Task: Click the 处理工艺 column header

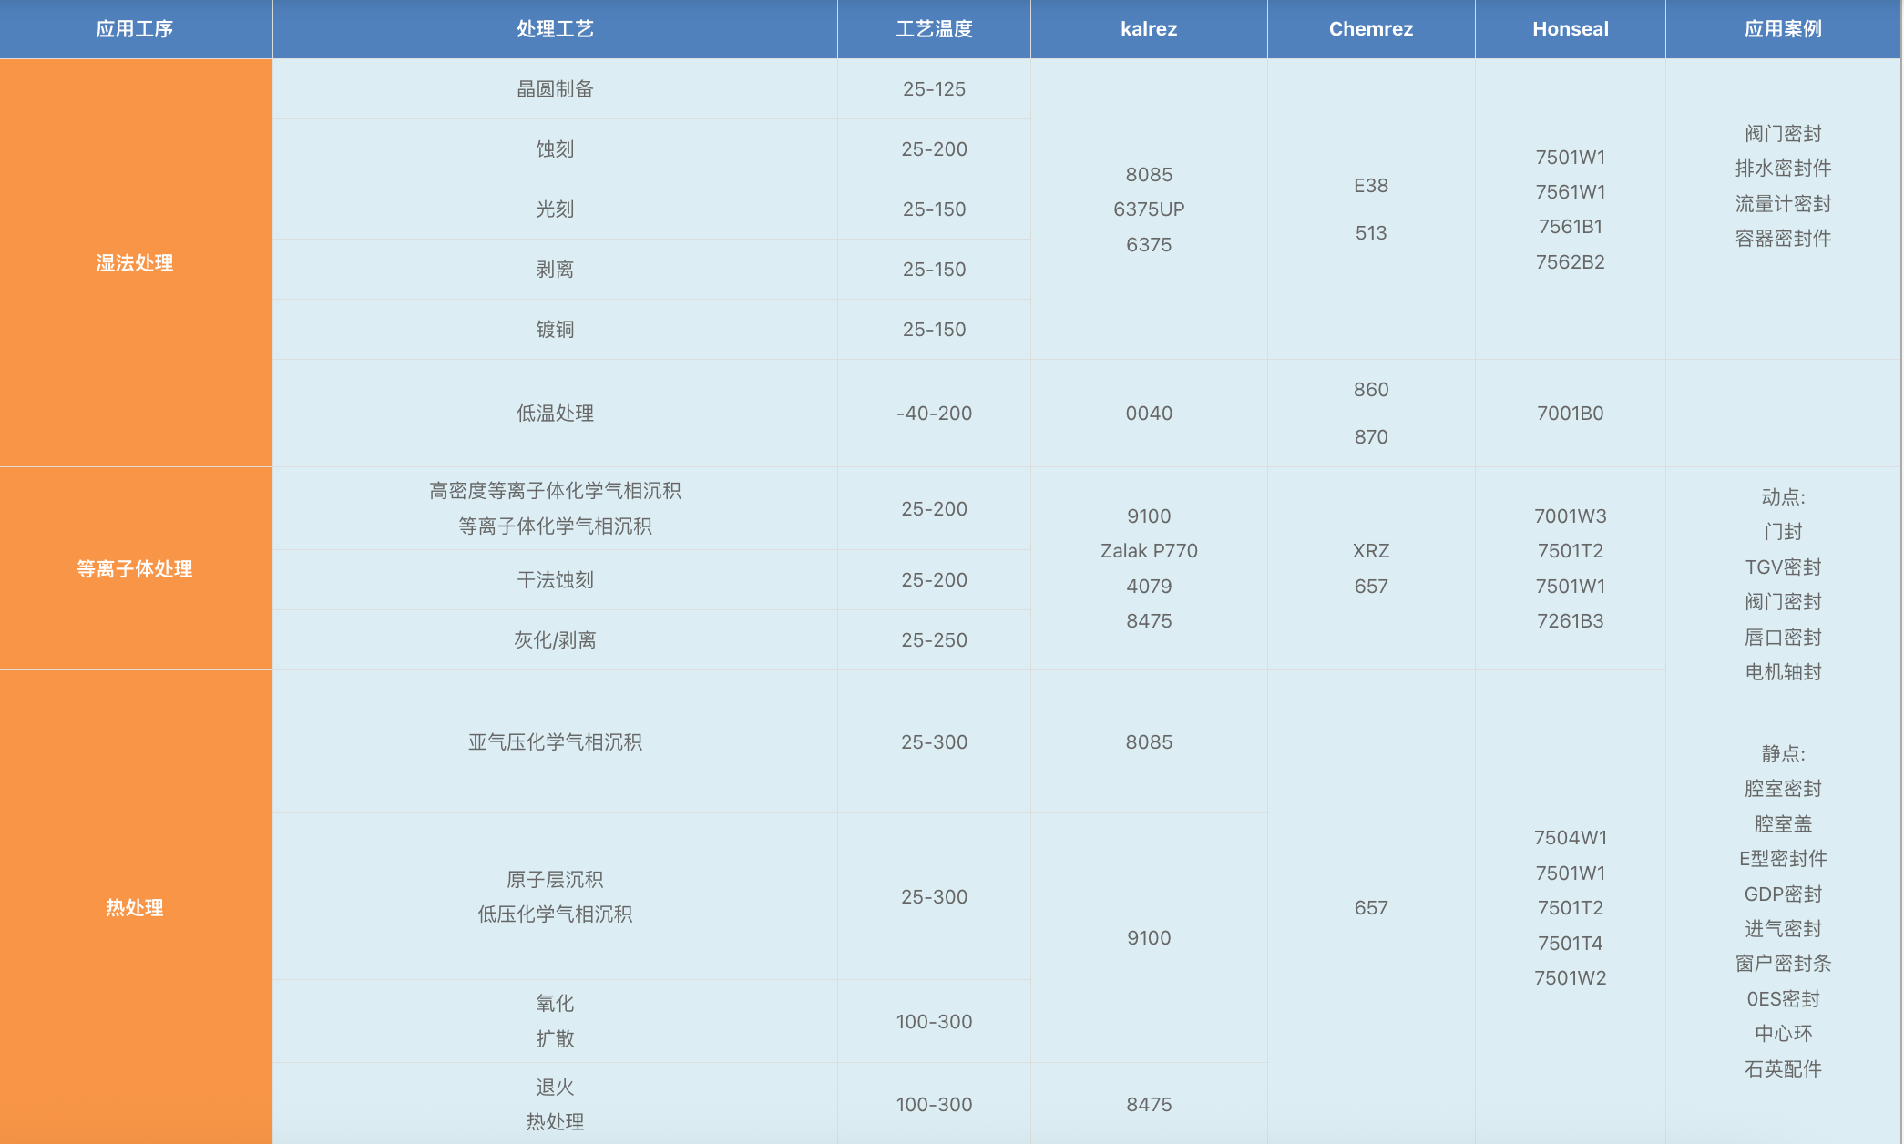Action: pyautogui.click(x=555, y=29)
